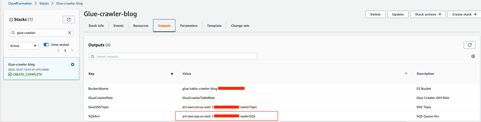This screenshot has width=481, height=122.
Task: Click the Delete stack button
Action: (375, 14)
